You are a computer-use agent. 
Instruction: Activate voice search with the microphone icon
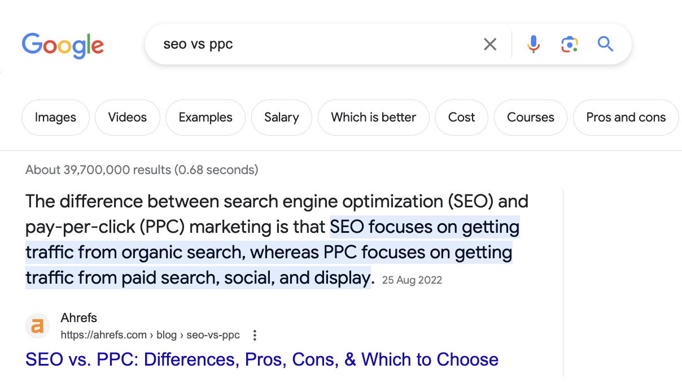[532, 44]
